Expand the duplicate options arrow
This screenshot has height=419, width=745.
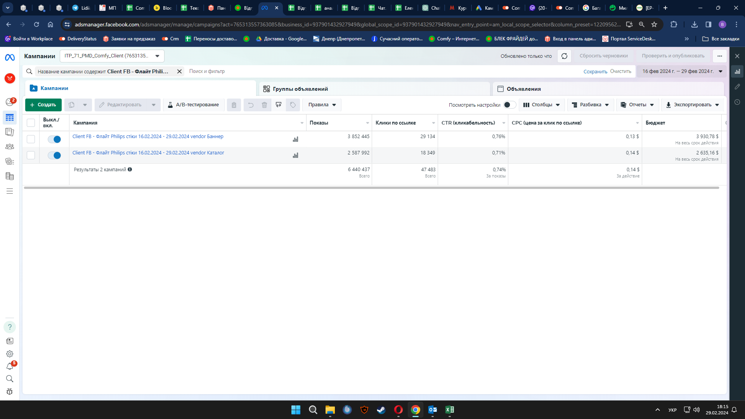click(x=85, y=105)
